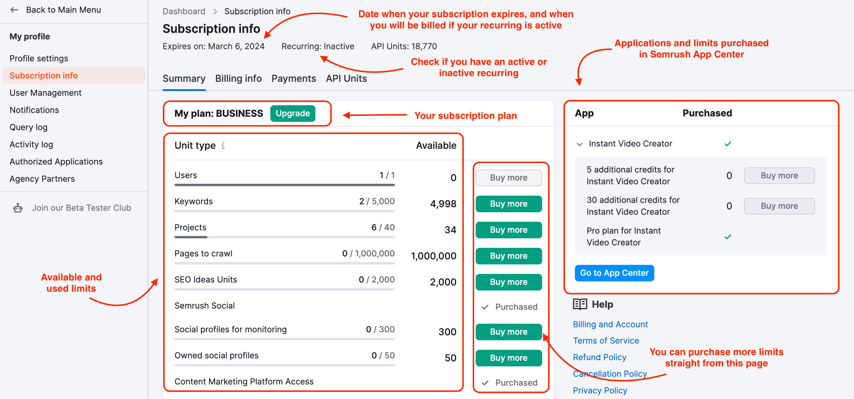Click the Semrush Social Purchased checkmark

tap(485, 307)
